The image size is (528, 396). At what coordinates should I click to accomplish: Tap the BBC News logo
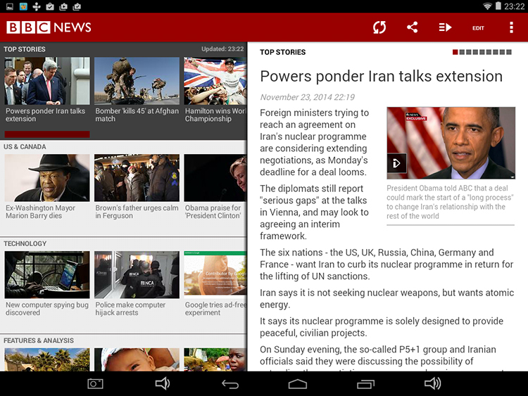[x=49, y=27]
